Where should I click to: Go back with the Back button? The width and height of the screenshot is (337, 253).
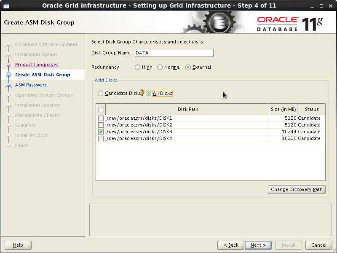(231, 245)
